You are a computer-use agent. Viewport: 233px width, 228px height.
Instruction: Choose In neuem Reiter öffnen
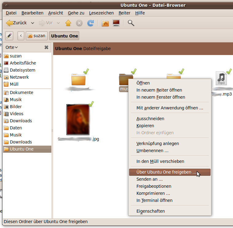170,90
